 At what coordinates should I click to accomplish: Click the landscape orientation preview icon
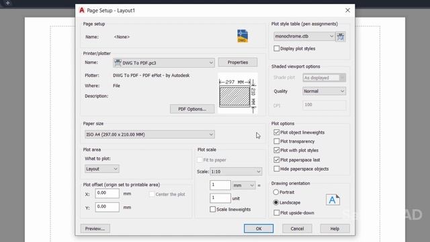point(333,200)
